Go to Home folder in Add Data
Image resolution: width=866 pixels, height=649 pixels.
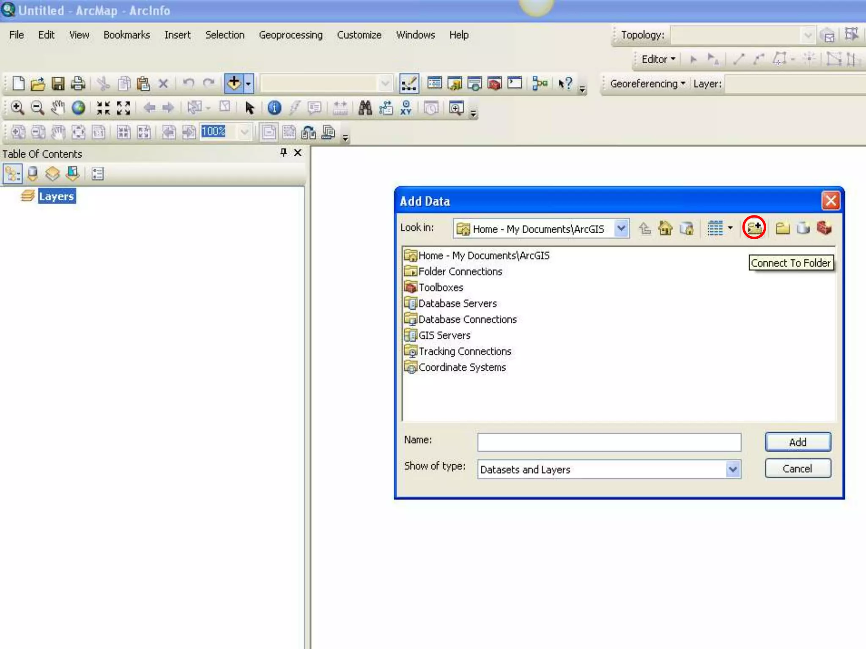(666, 229)
